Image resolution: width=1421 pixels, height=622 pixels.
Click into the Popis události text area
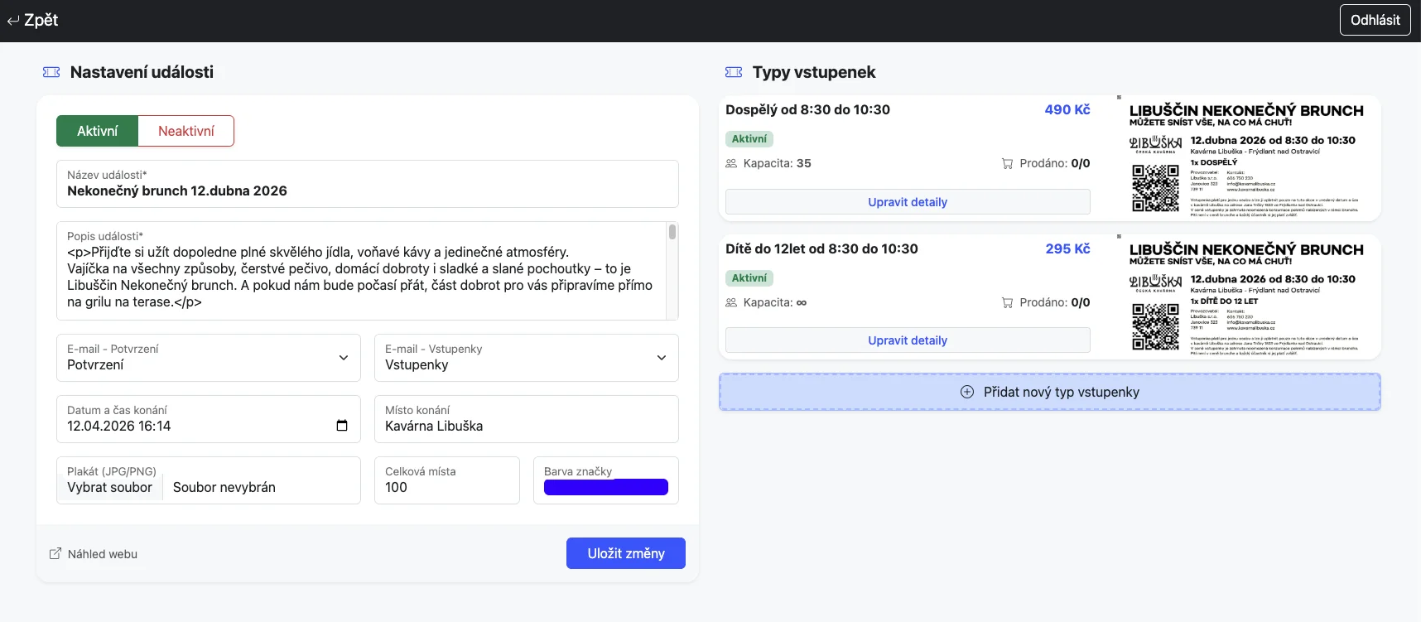click(362, 271)
